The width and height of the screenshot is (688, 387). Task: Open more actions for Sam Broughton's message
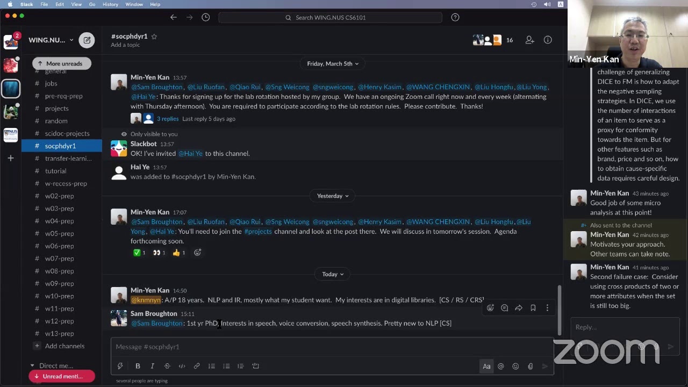point(547,308)
